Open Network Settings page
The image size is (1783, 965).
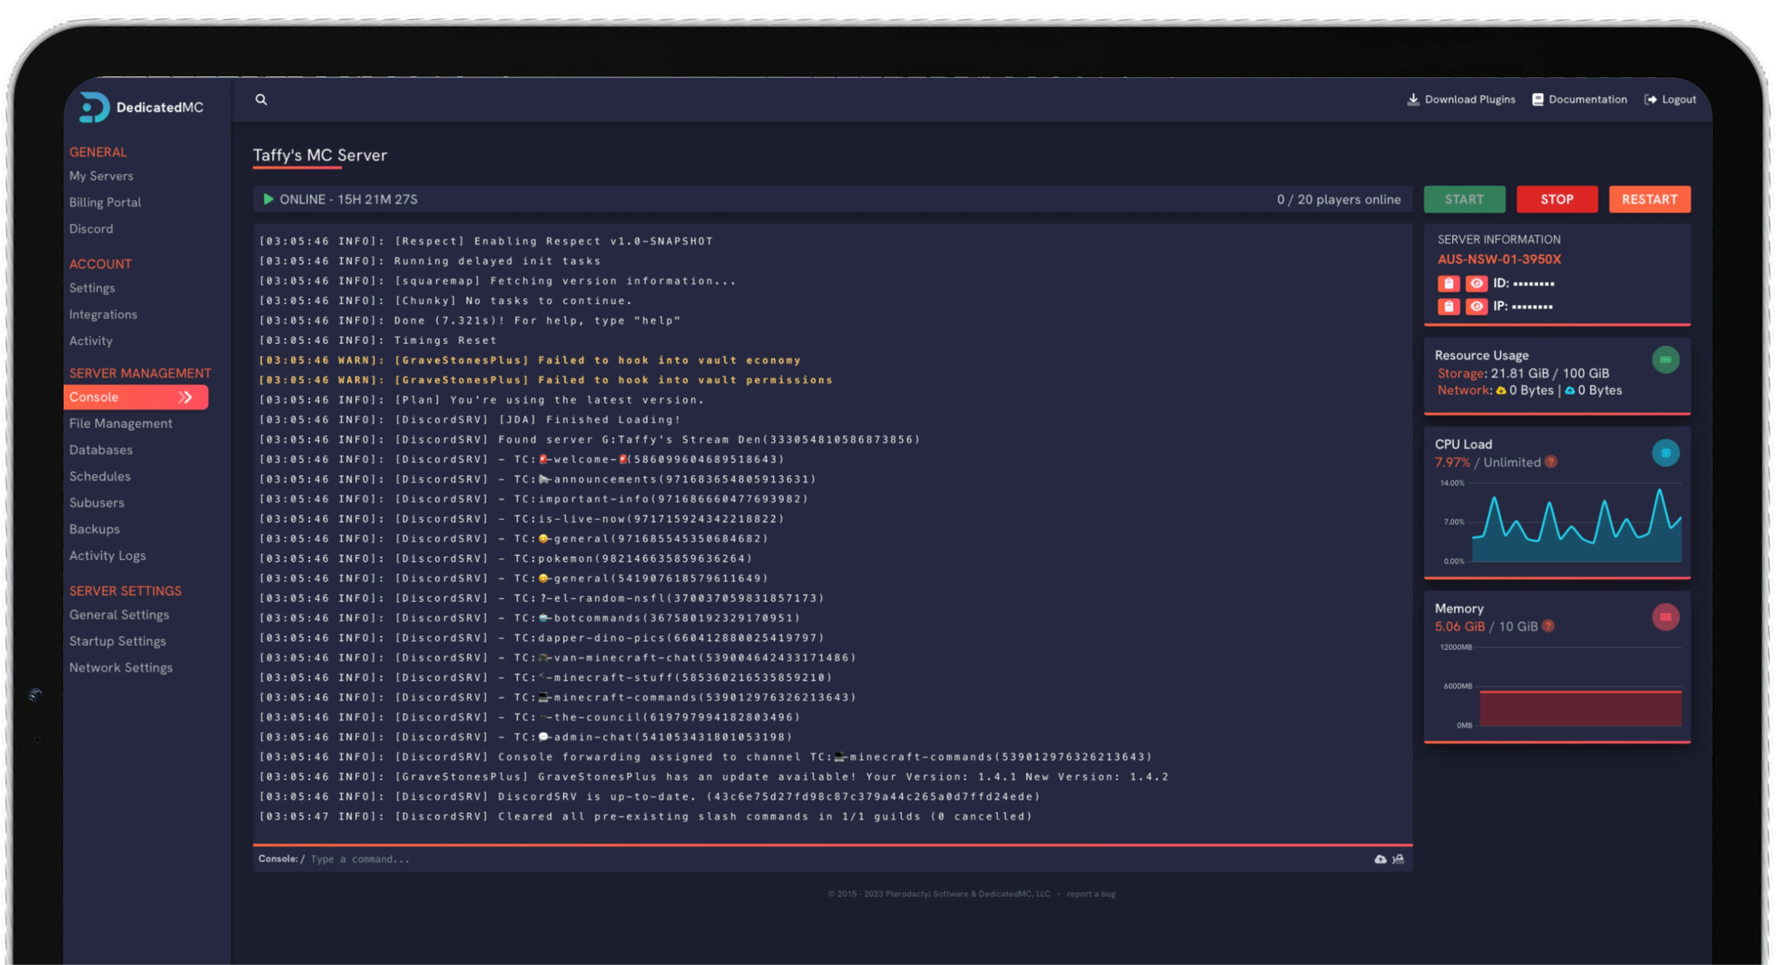tap(120, 667)
